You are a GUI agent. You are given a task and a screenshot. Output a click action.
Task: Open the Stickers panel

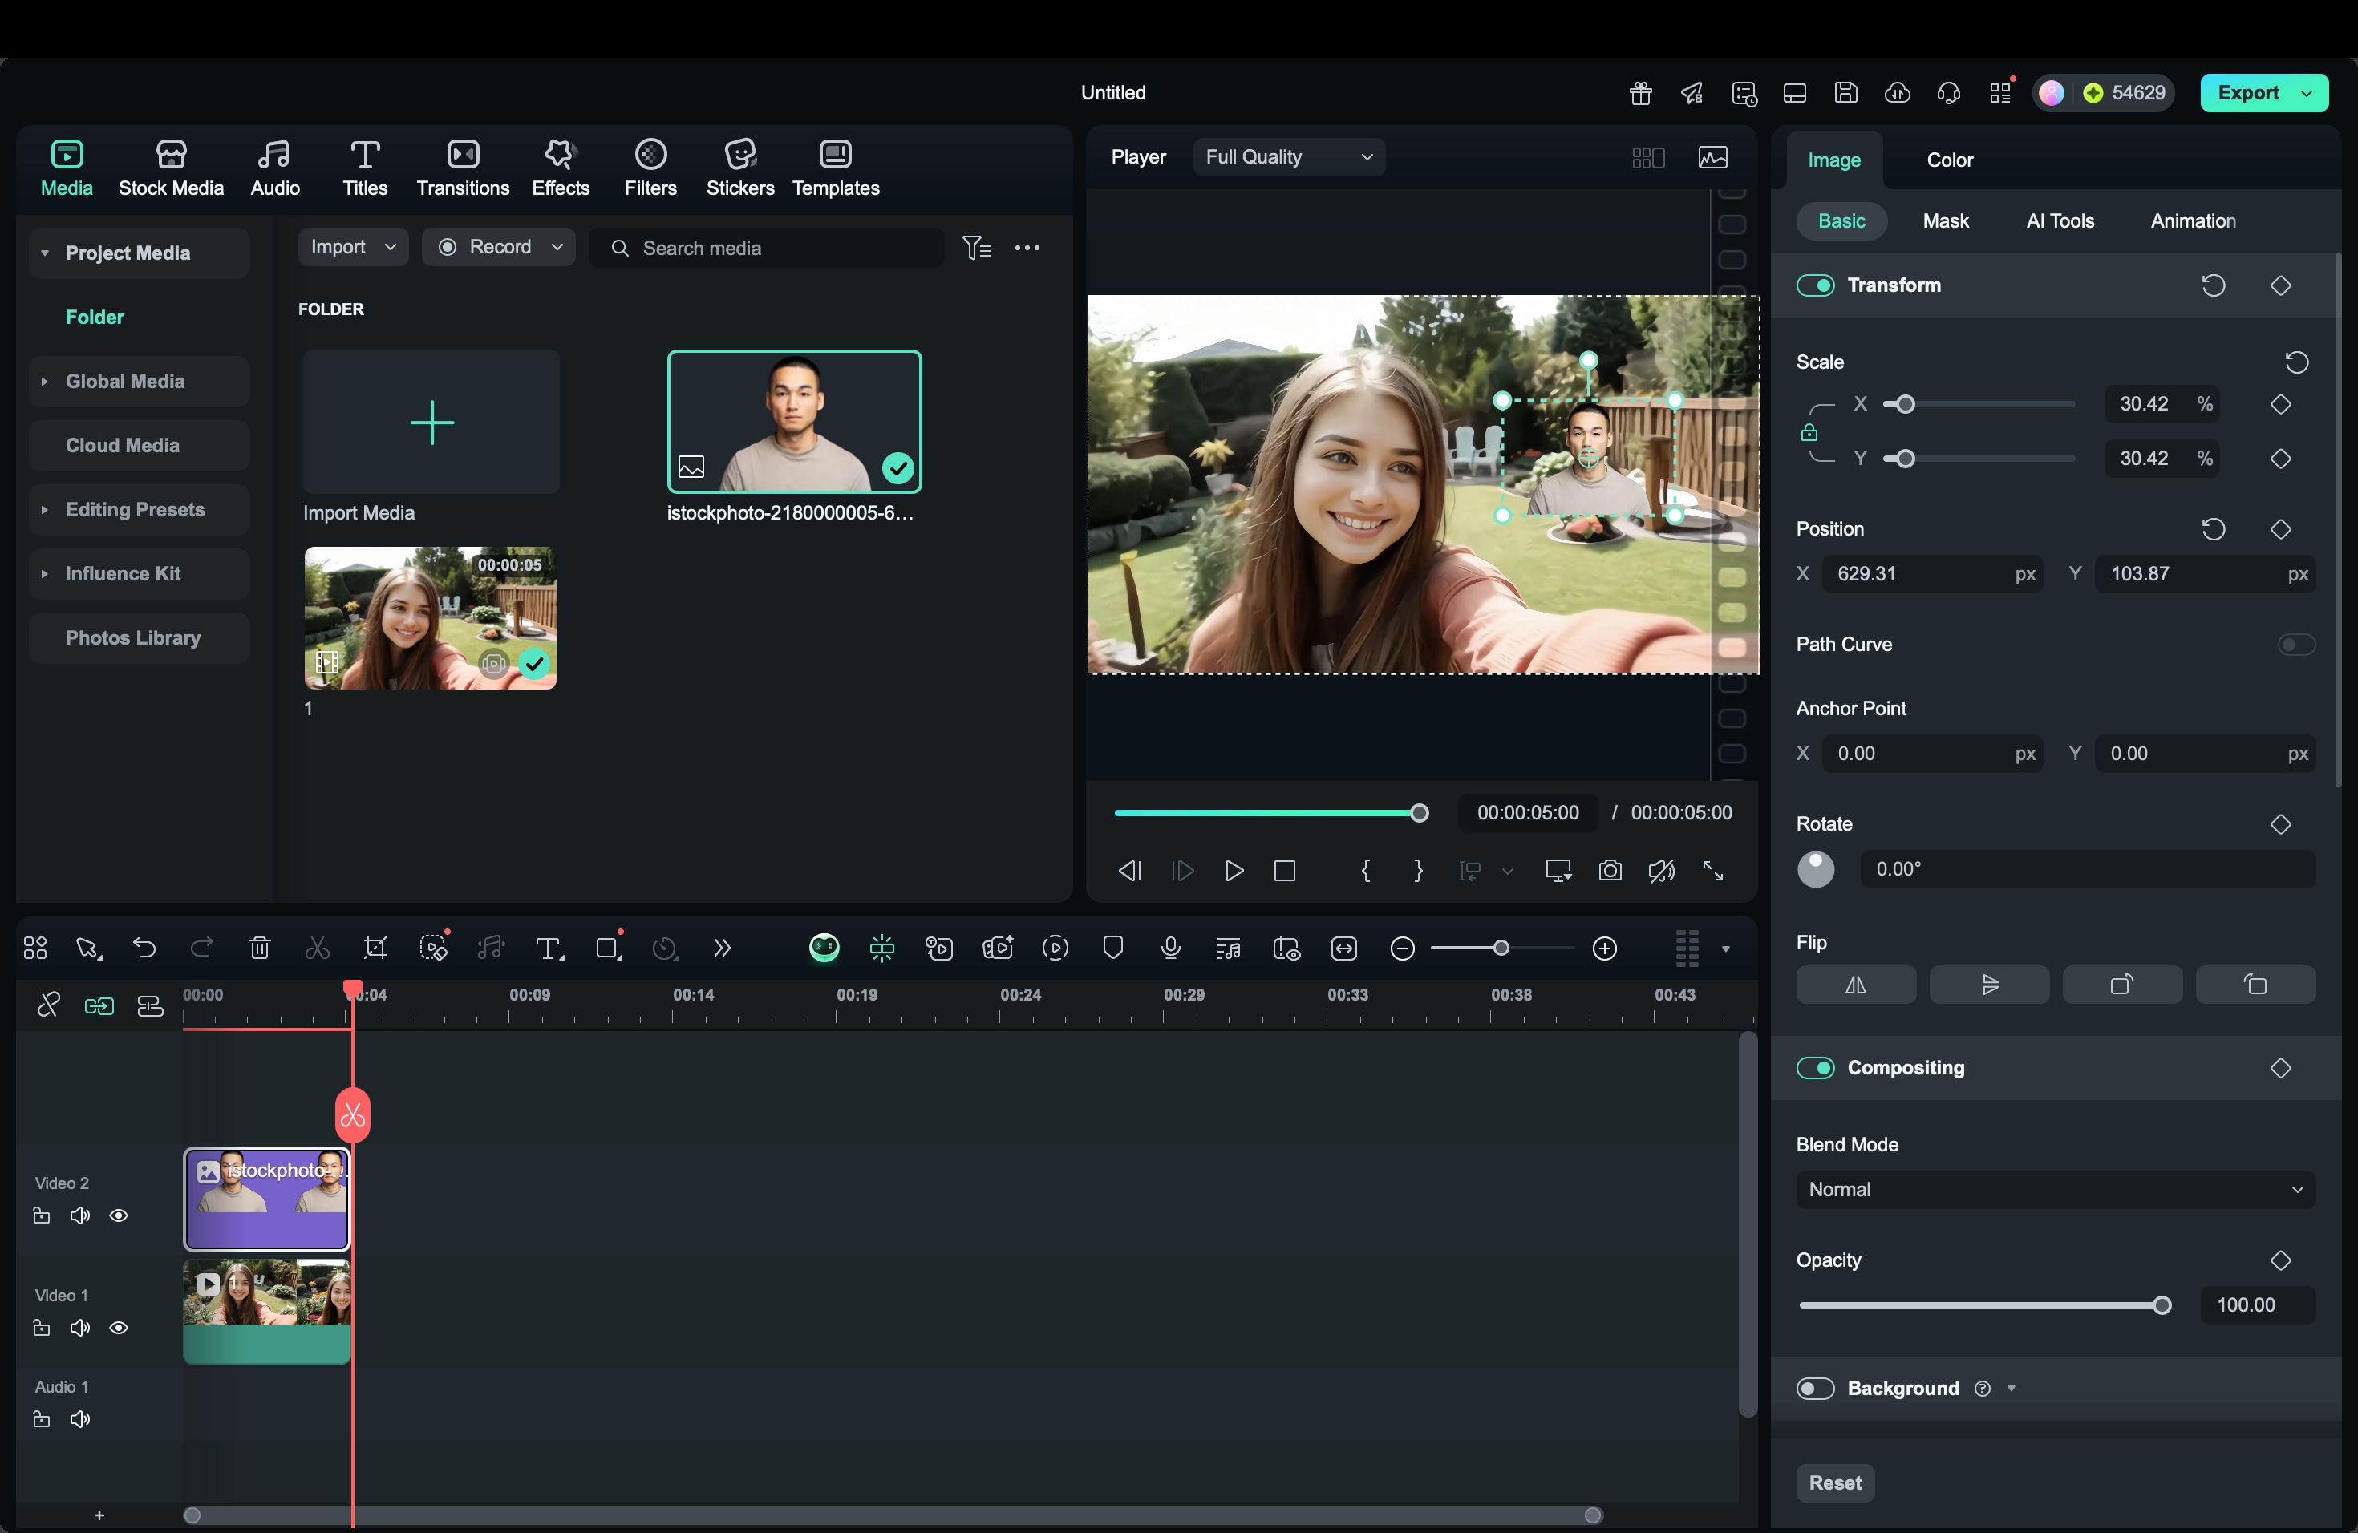pos(739,167)
